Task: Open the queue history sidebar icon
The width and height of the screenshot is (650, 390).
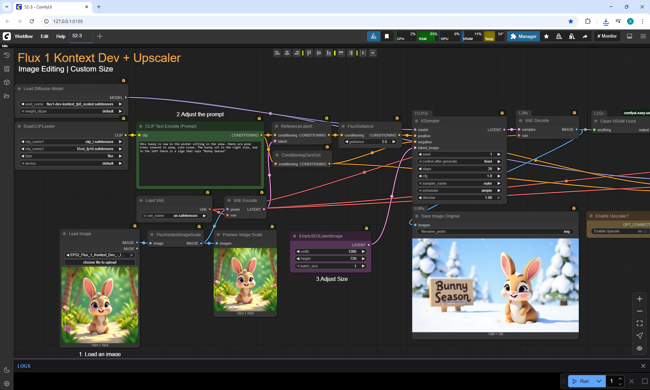Action: pos(6,55)
